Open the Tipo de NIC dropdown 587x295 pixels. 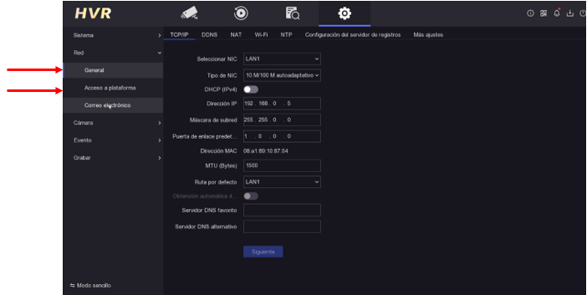click(282, 75)
